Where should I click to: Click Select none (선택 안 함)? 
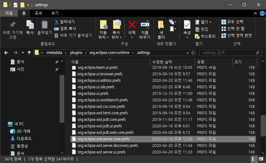pos(233,29)
